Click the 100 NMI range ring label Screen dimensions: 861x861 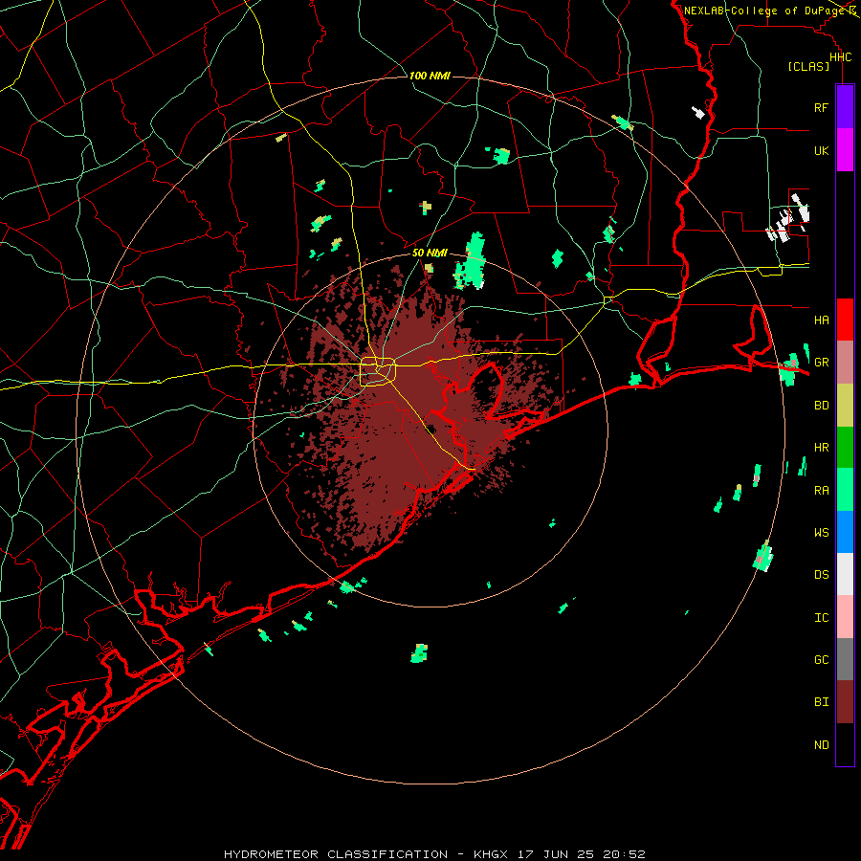pyautogui.click(x=430, y=76)
